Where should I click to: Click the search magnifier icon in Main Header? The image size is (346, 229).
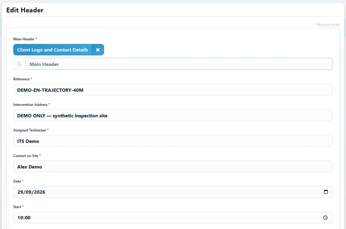19,64
